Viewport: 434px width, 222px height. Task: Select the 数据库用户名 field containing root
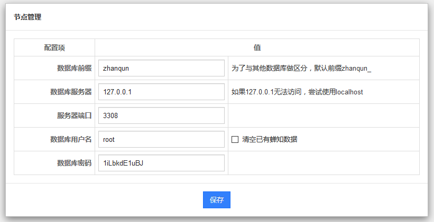point(161,139)
